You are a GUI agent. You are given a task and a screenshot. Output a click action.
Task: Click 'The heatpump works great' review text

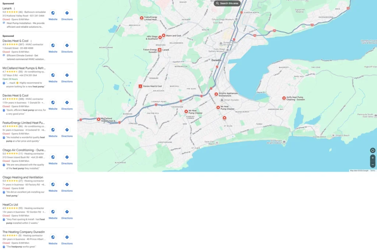(x=21, y=247)
